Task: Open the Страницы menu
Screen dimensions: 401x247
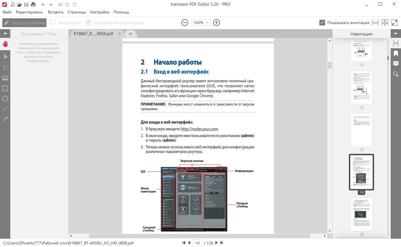Action: coord(77,12)
